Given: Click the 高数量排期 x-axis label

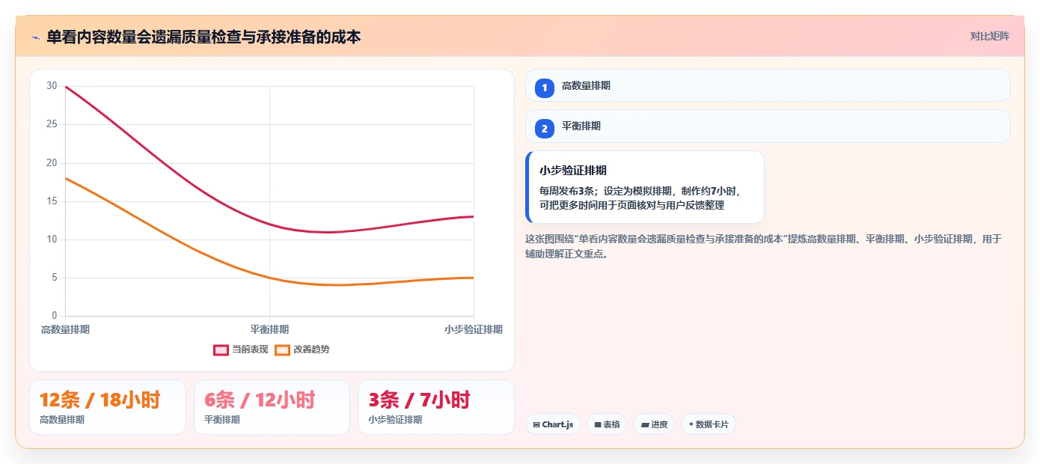Looking at the screenshot, I should (65, 329).
